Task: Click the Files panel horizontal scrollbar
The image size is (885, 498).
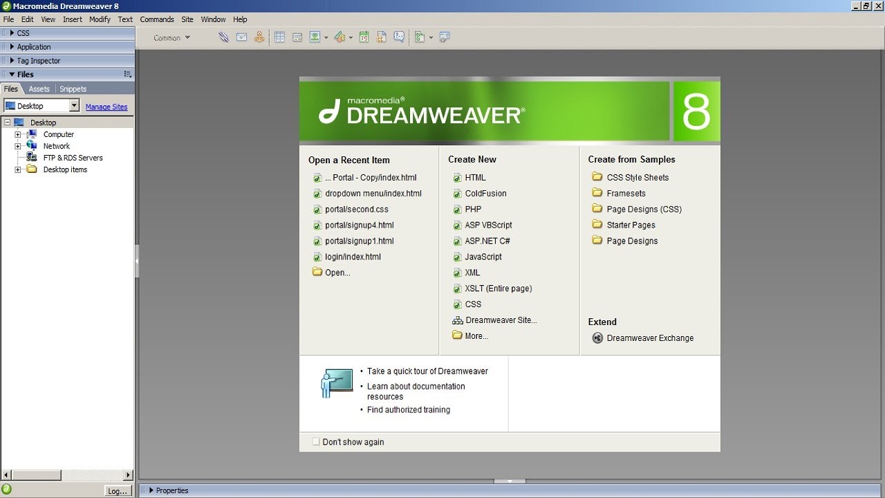Action: [x=67, y=475]
